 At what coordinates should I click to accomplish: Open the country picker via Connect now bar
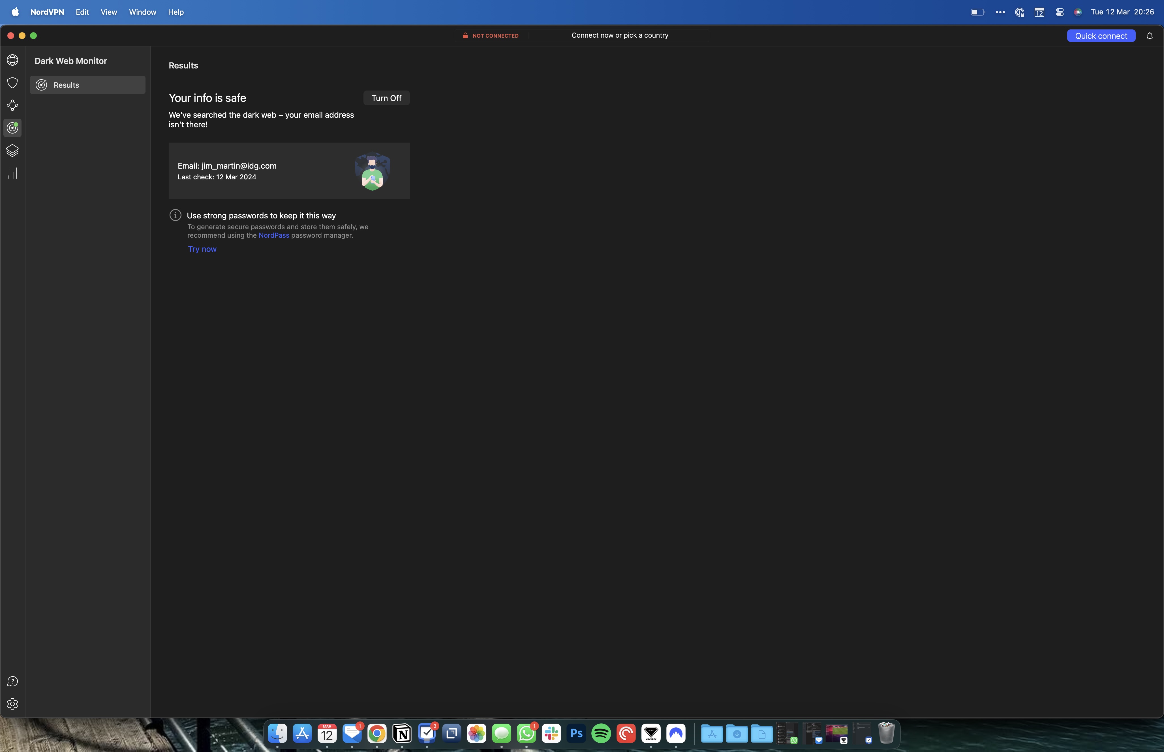(620, 35)
